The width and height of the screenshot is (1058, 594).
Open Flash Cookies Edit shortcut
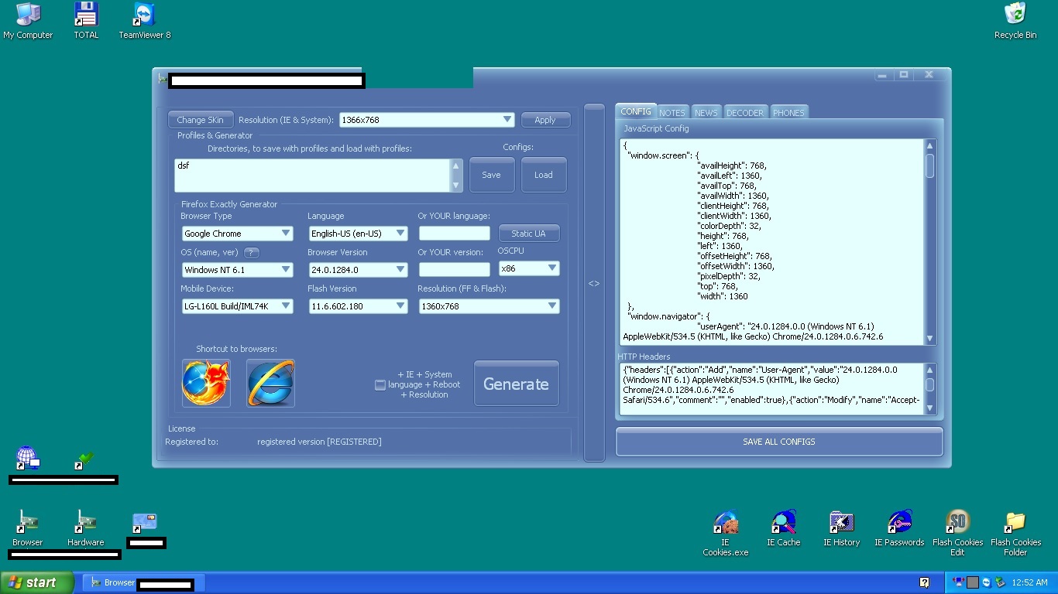coord(958,533)
